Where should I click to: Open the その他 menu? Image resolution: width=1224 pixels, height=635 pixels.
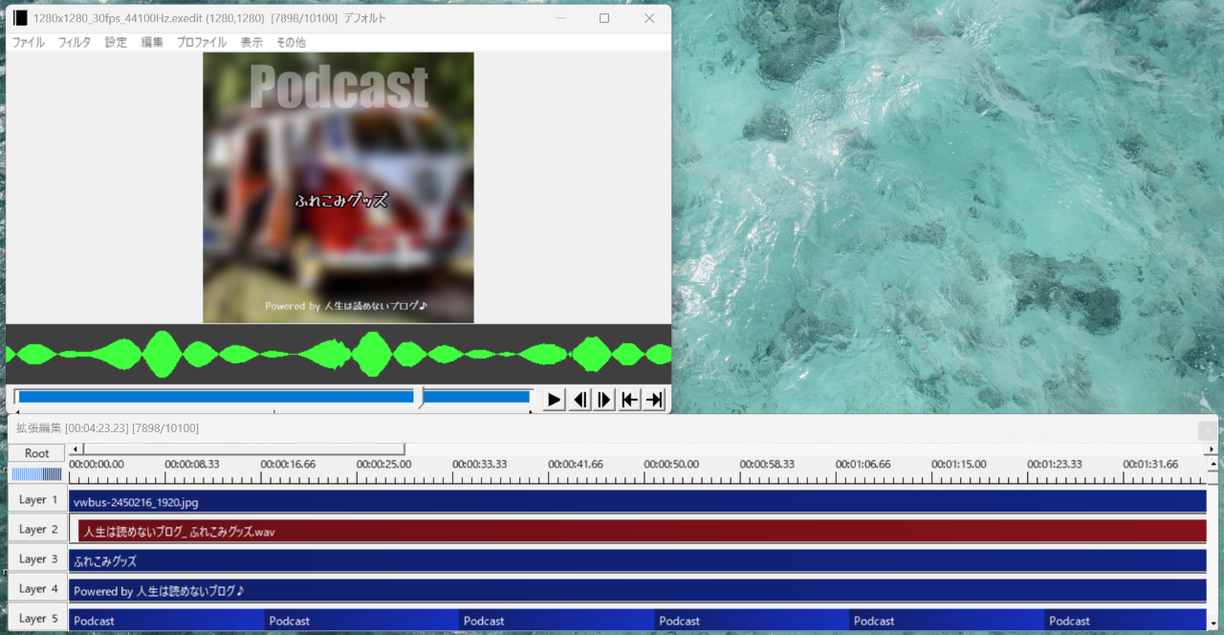[291, 43]
